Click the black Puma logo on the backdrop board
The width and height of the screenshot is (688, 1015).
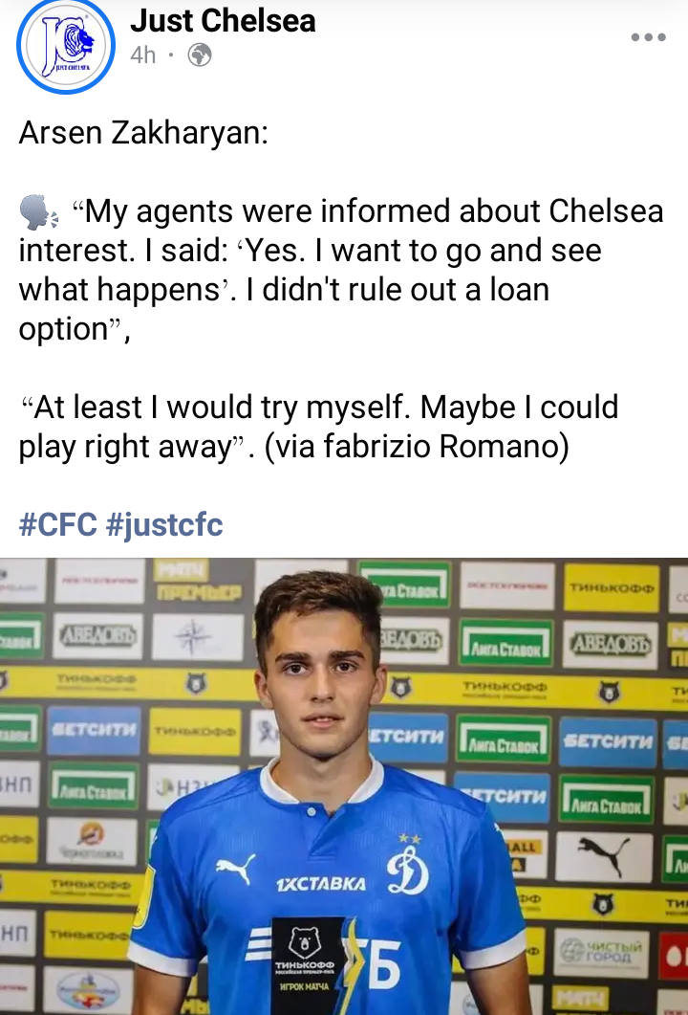(x=603, y=856)
